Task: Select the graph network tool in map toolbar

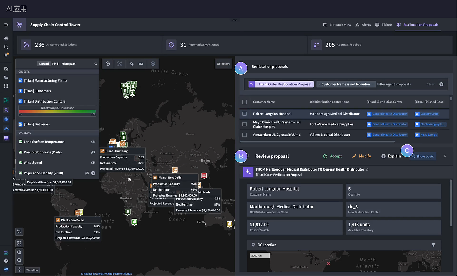Action: point(120,64)
